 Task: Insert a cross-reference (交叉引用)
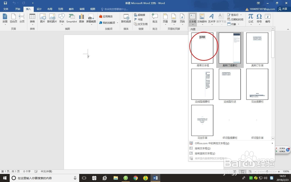click(141, 24)
